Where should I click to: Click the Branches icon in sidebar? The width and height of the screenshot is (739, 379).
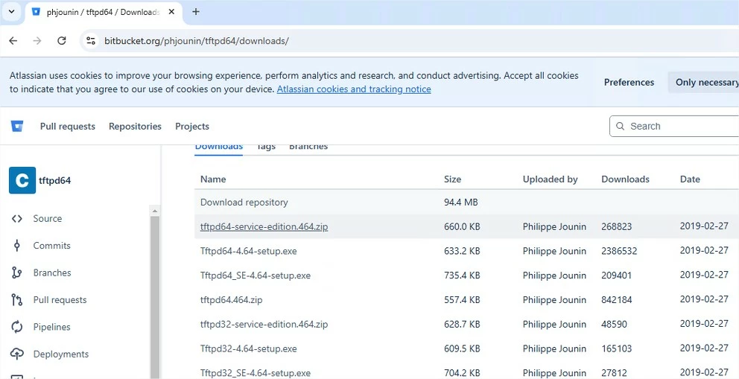pos(17,273)
